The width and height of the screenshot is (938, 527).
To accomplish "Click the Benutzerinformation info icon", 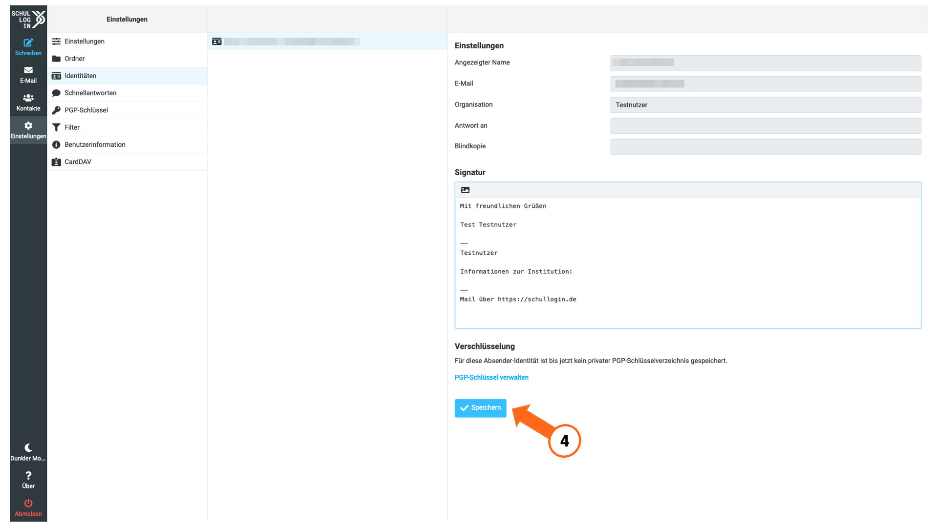I will pos(56,145).
